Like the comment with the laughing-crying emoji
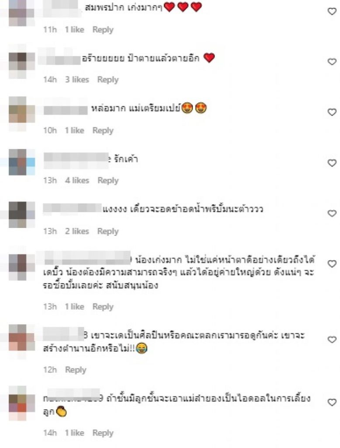The width and height of the screenshot is (340, 448). pyautogui.click(x=332, y=339)
